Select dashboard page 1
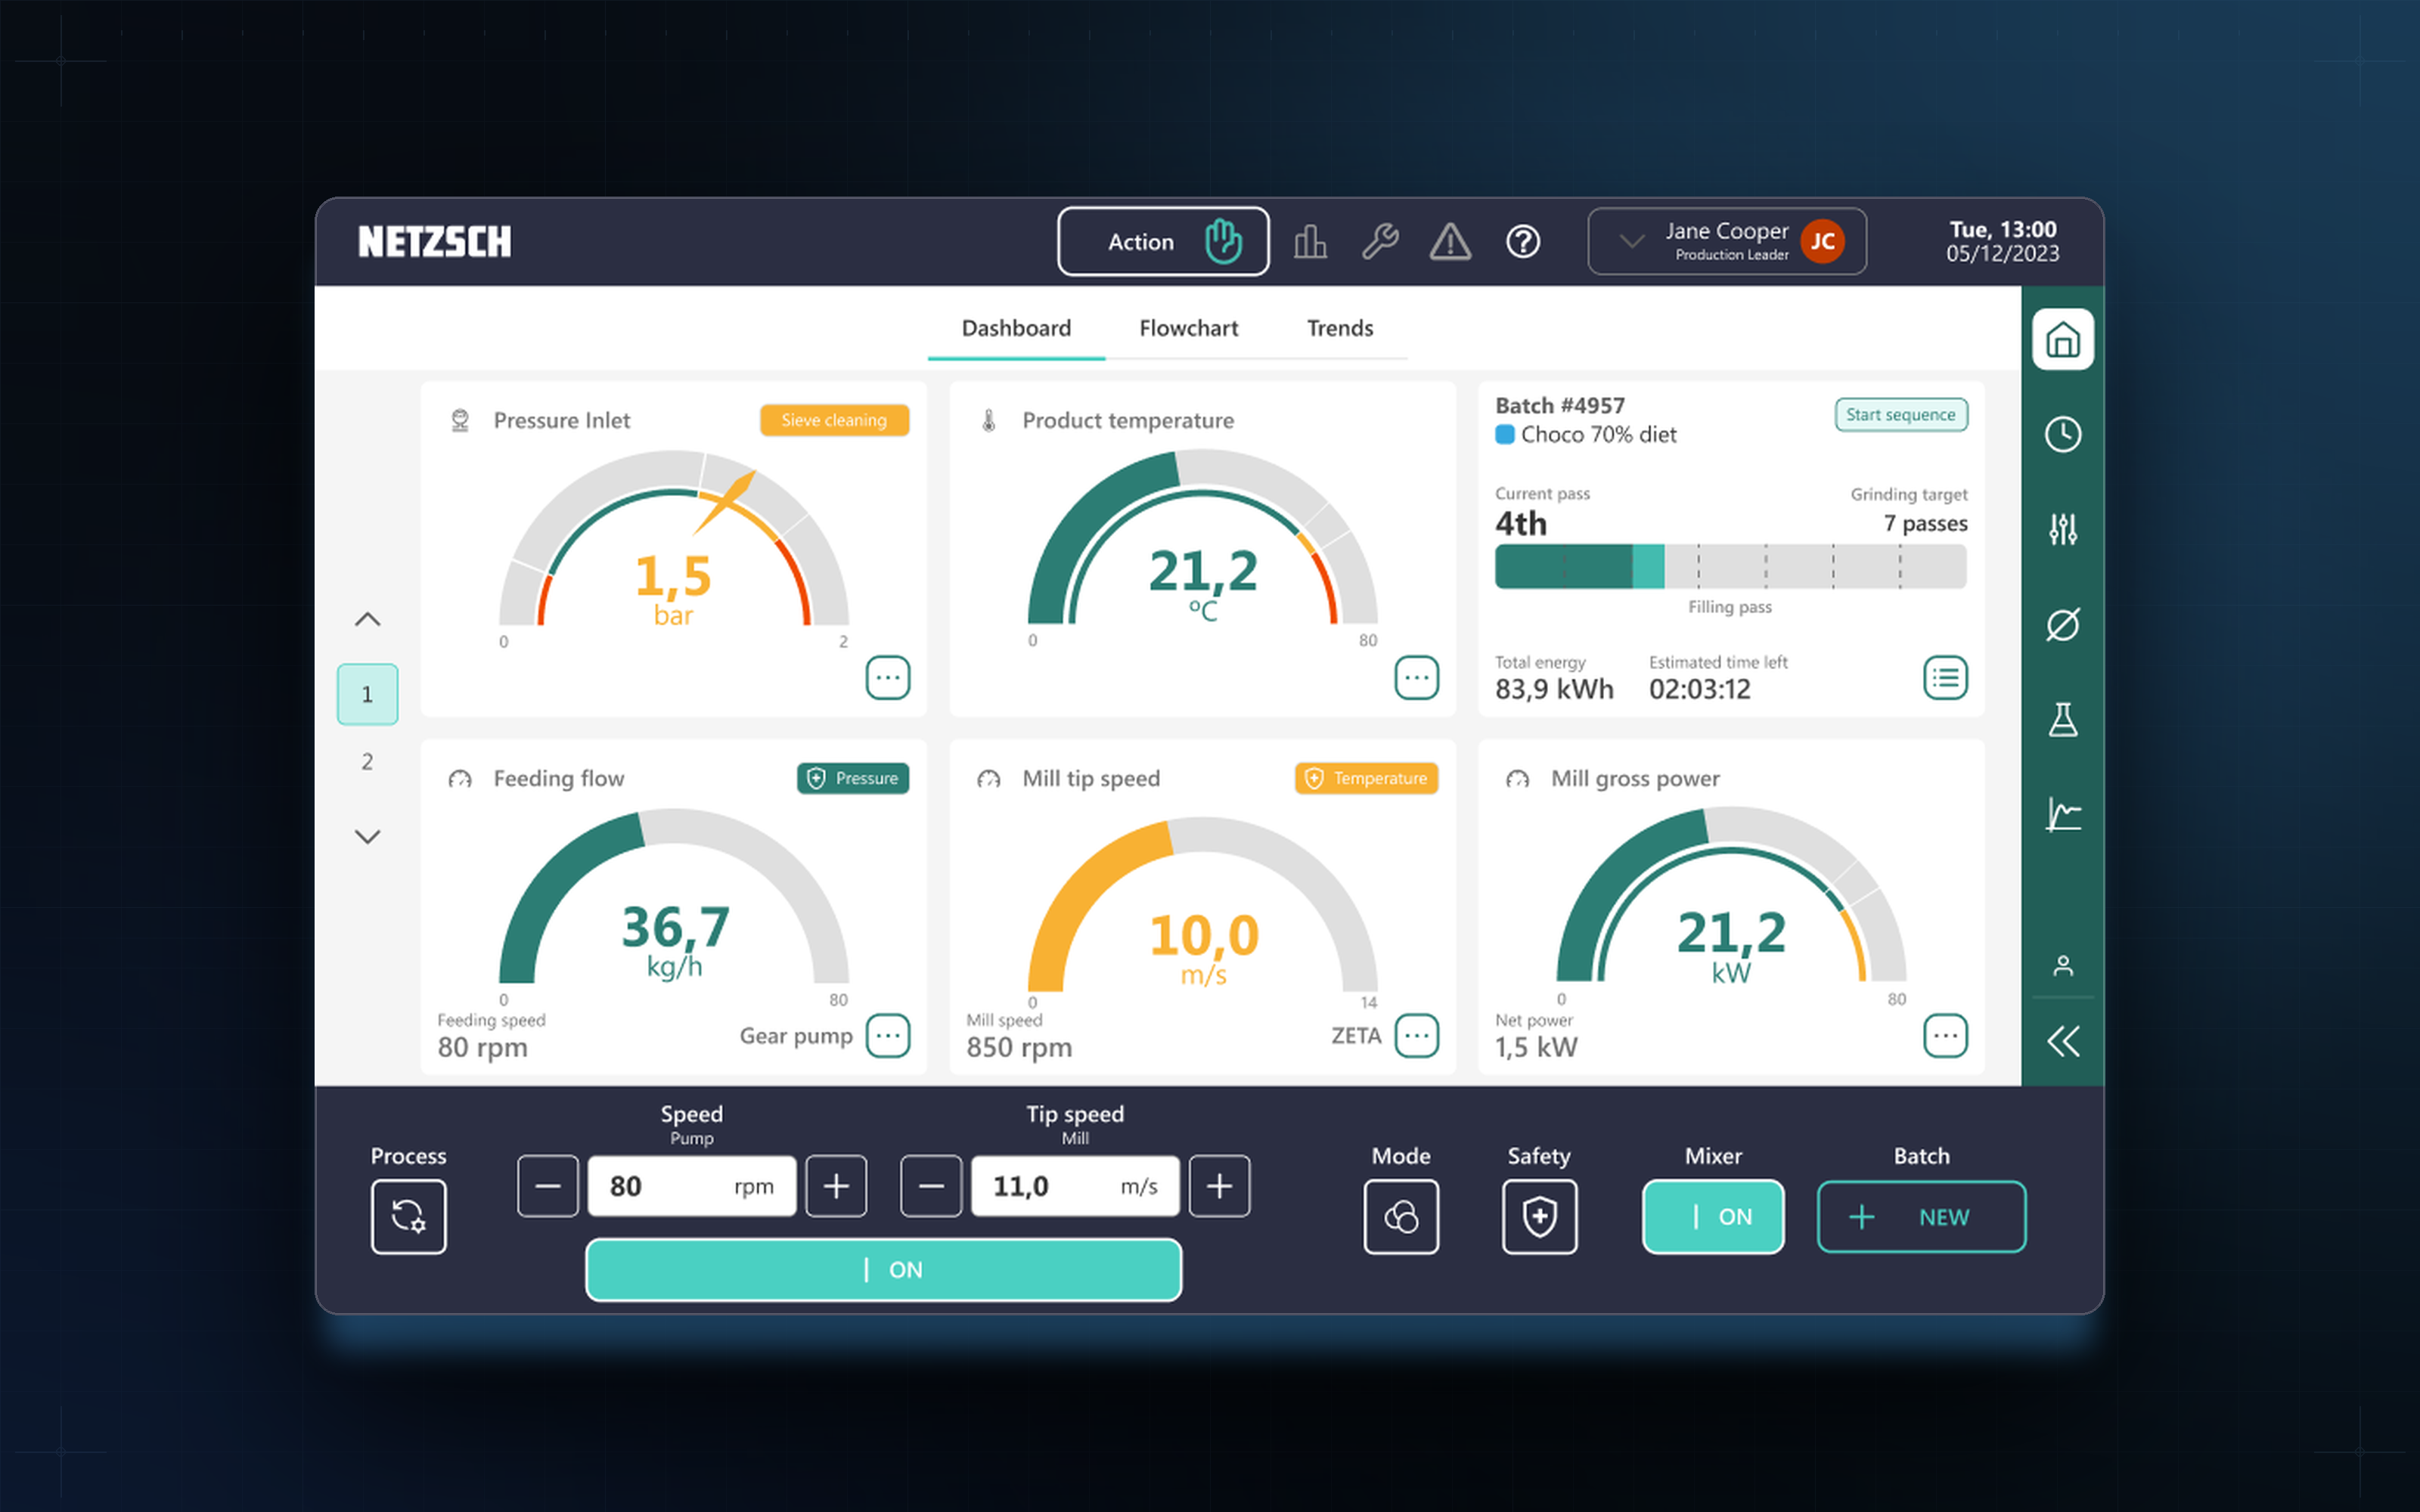Screen dimensions: 2420x1512 point(368,694)
